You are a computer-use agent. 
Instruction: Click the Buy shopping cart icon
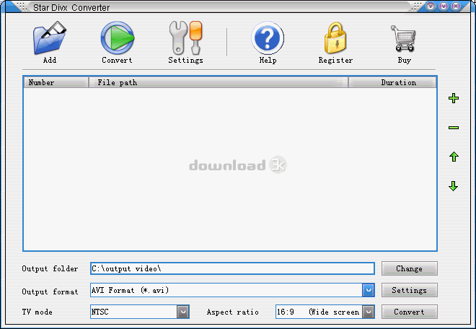coord(404,39)
